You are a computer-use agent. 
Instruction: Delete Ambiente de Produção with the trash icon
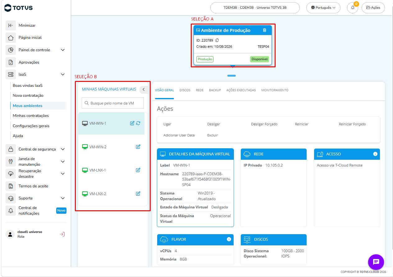[x=265, y=30]
